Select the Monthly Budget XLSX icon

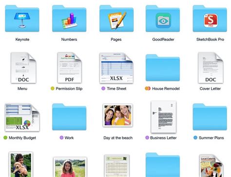pos(22,117)
